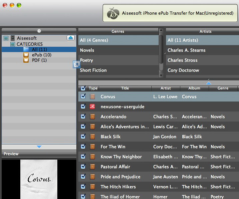The image size is (239, 199).
Task: Click the blue arrow icon on panel divider
Action: [76, 64]
